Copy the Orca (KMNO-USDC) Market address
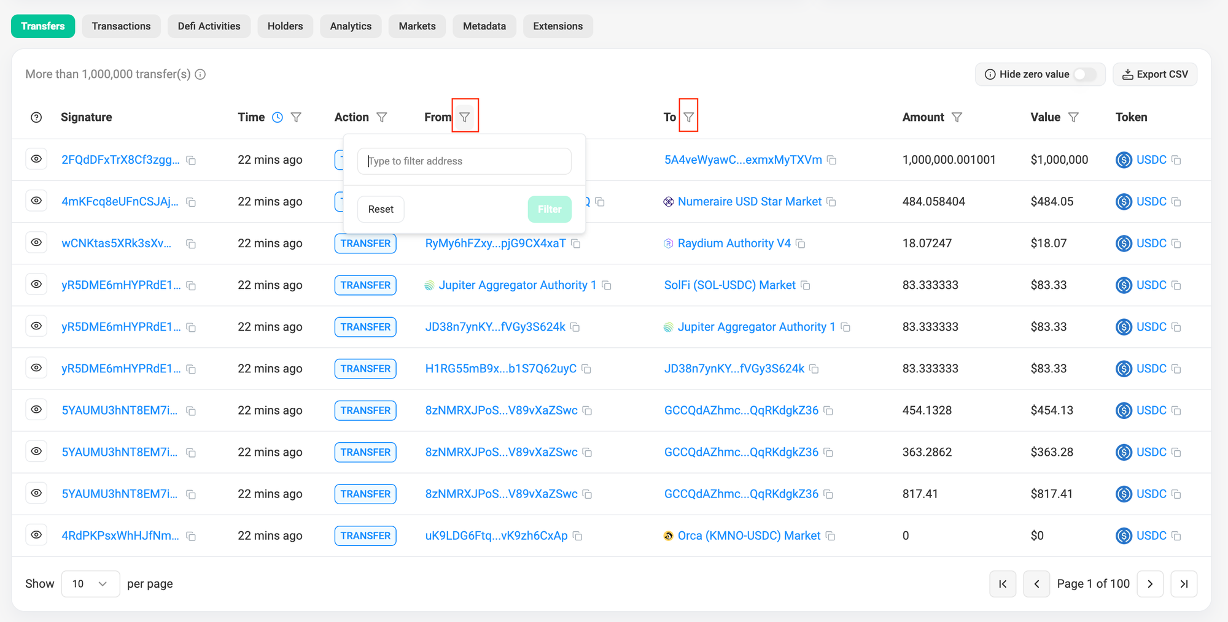The image size is (1228, 622). pyautogui.click(x=830, y=536)
